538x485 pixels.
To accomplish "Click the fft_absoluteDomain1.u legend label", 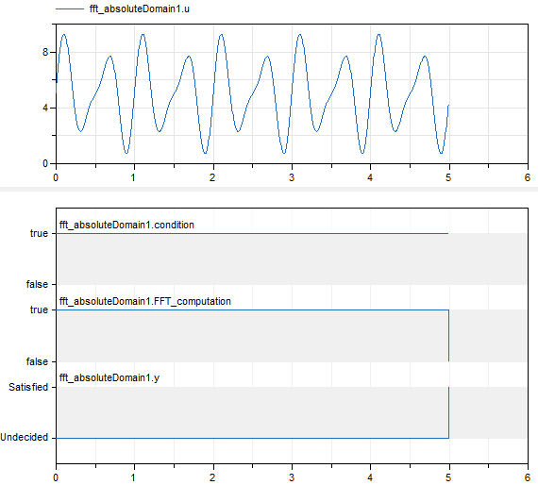I will tap(140, 8).
